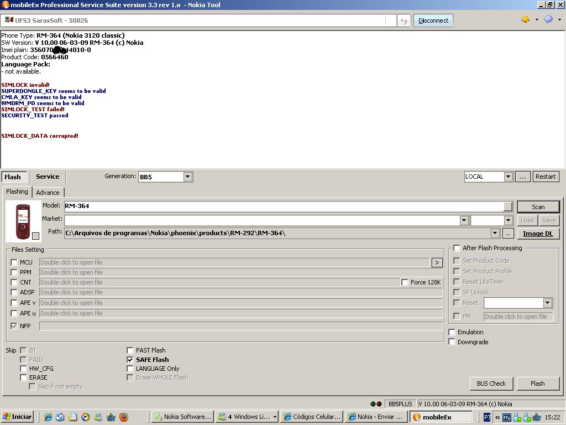The image size is (566, 425).
Task: Launch Firefox from quick launch
Action: click(x=123, y=417)
